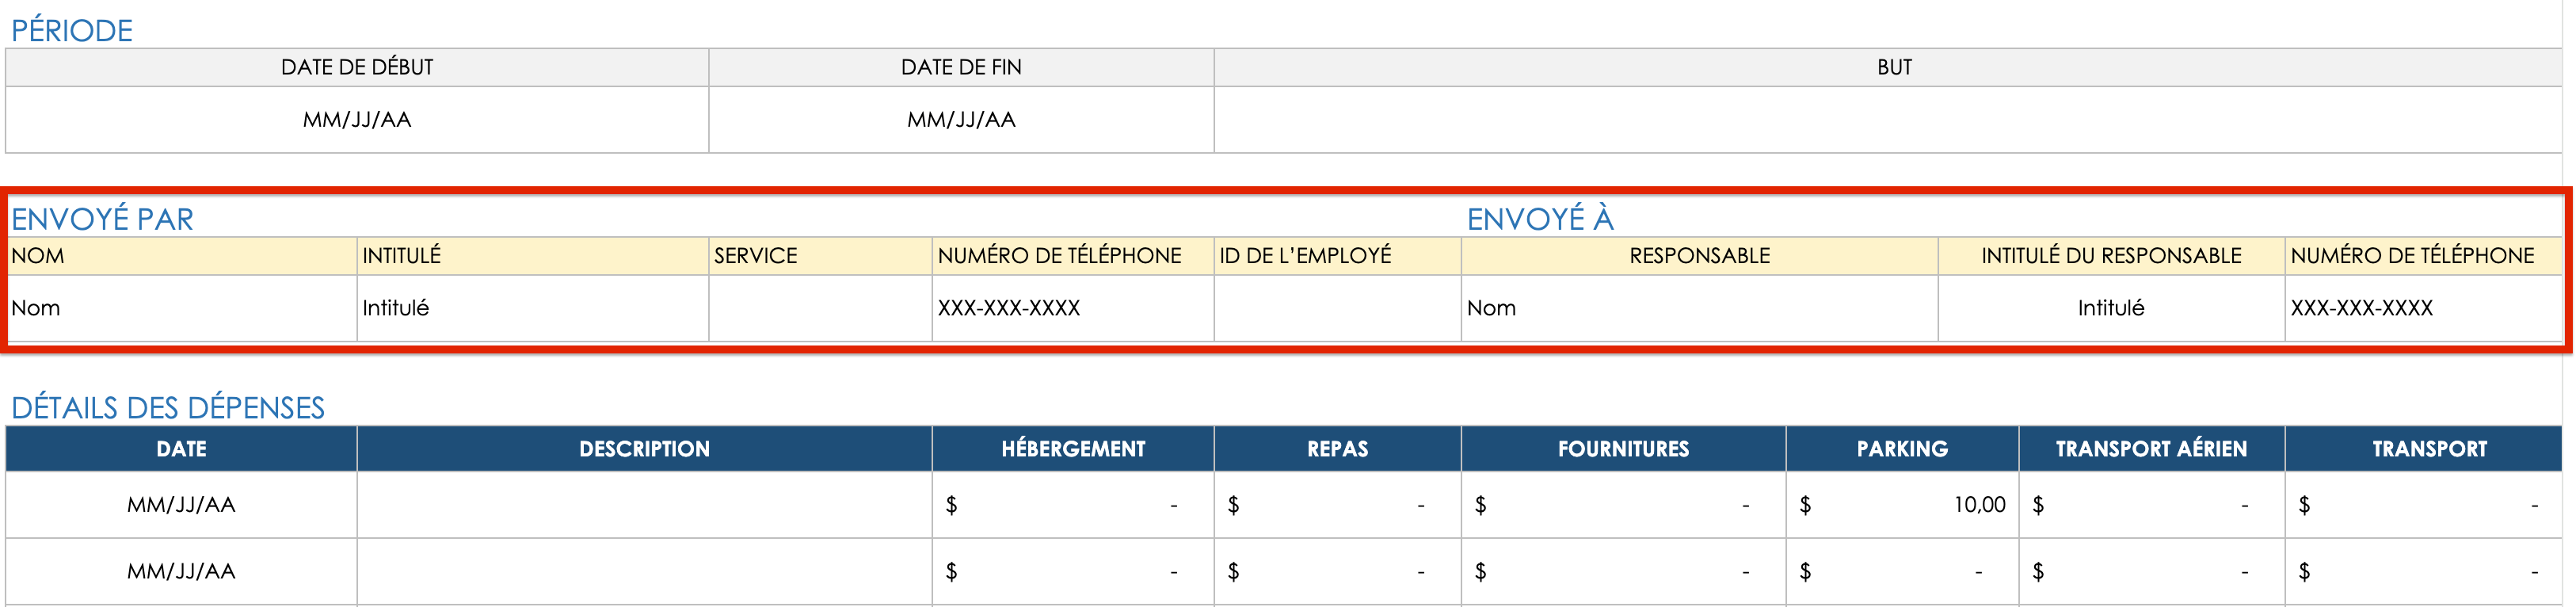Select the INTITULÉ header under ENVOYÉ PAR
Image resolution: width=2576 pixels, height=607 pixels.
[x=533, y=256]
